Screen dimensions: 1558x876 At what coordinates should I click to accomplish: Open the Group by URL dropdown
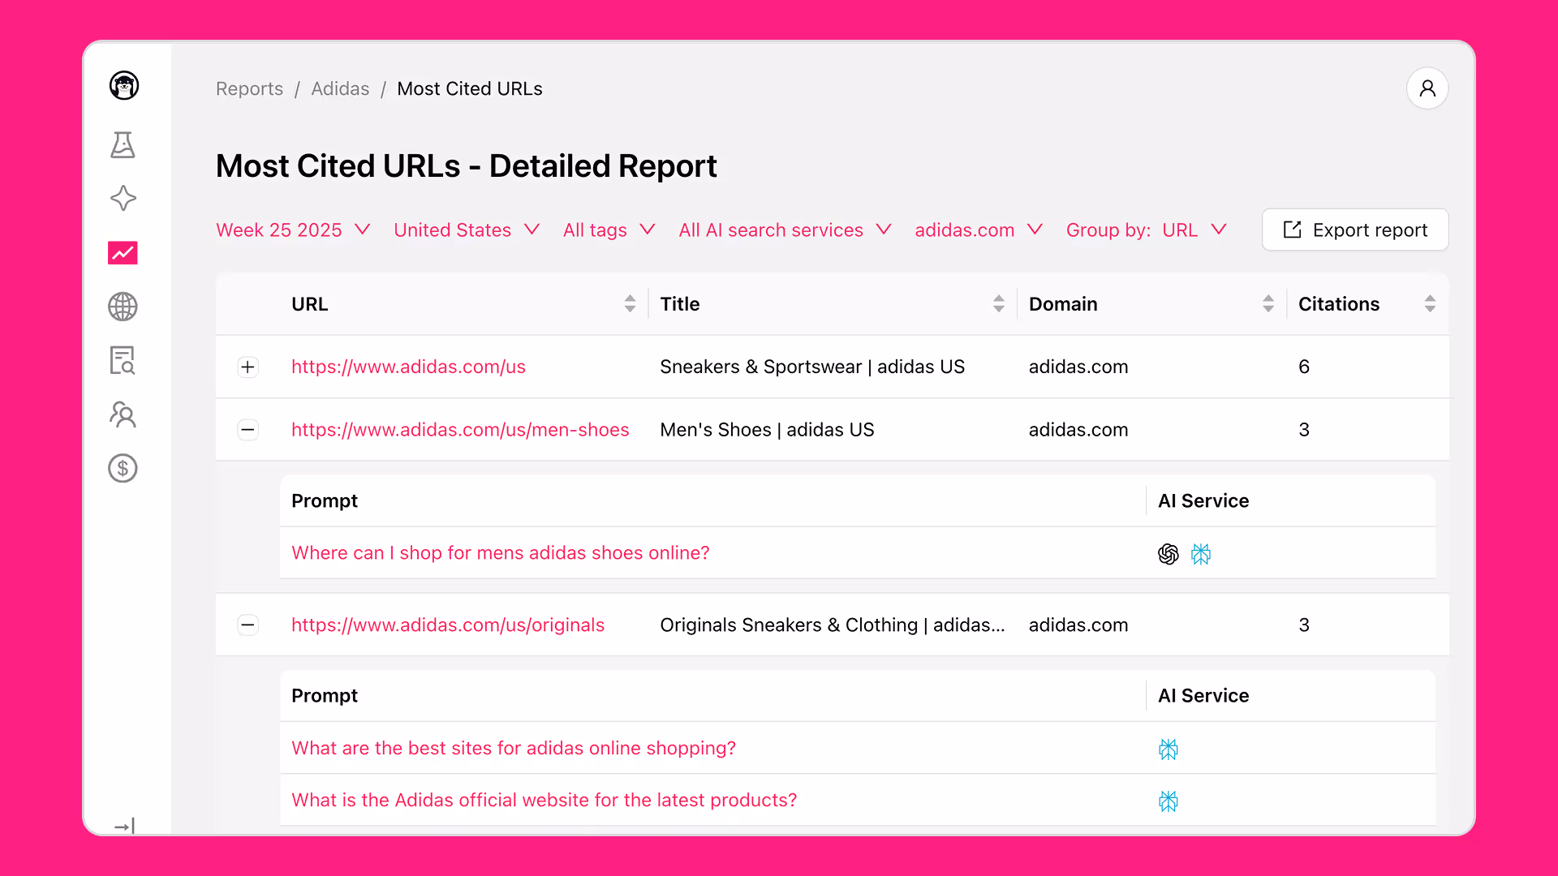[1147, 230]
